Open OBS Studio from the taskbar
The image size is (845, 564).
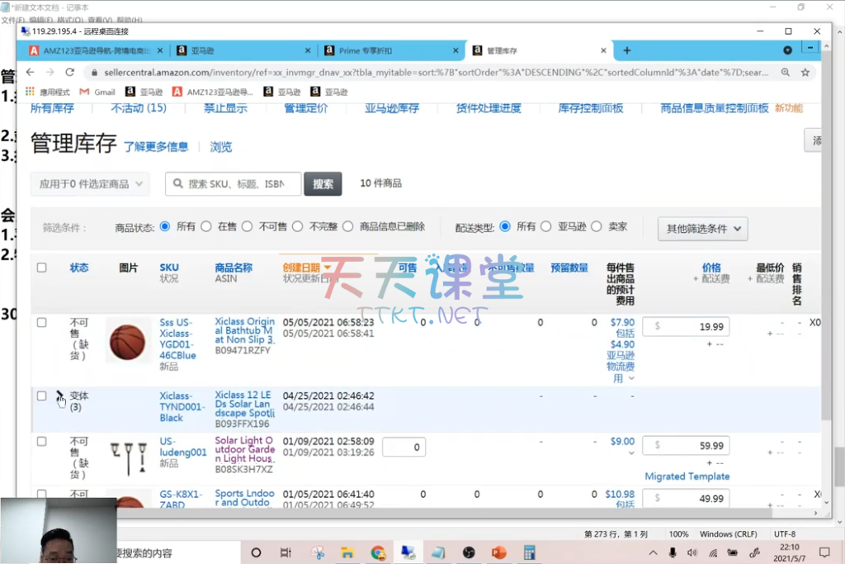click(469, 552)
